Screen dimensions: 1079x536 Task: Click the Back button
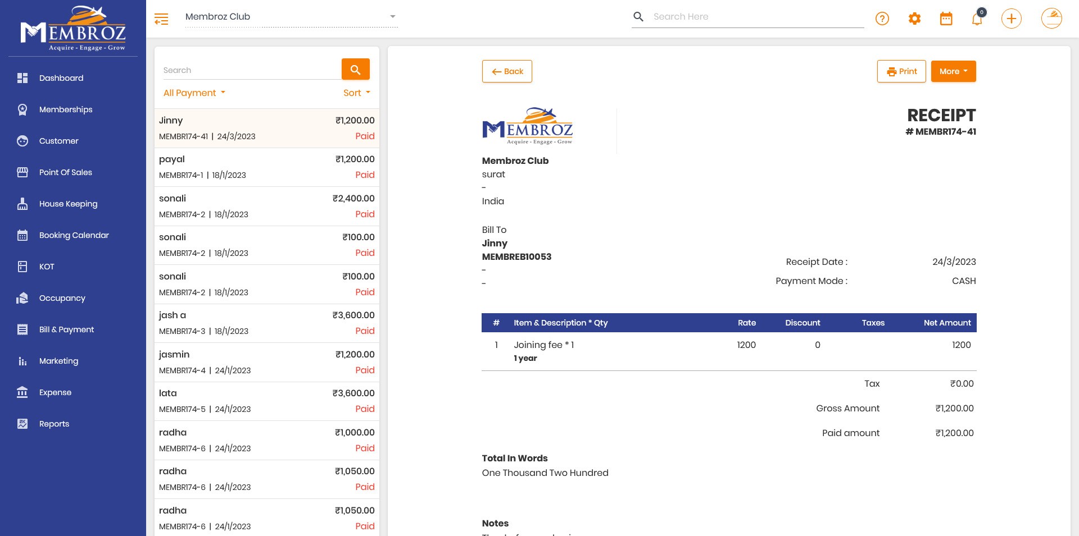click(507, 71)
